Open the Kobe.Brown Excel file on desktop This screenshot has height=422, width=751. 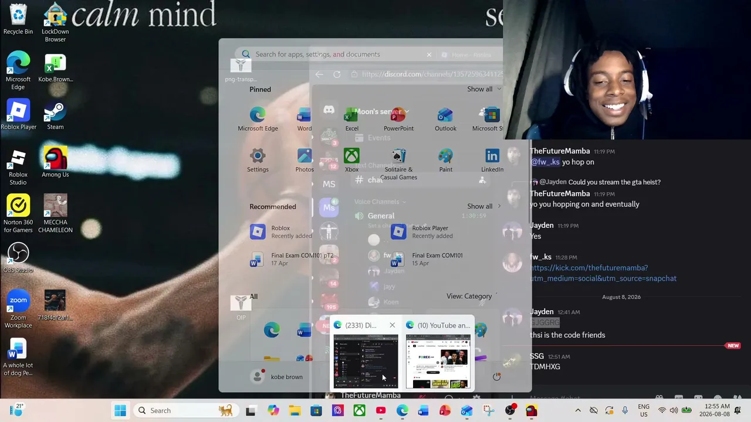[x=55, y=68]
